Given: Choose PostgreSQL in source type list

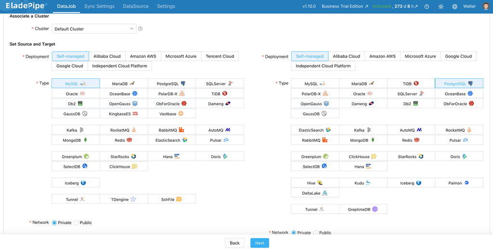Looking at the screenshot, I should click(x=172, y=84).
